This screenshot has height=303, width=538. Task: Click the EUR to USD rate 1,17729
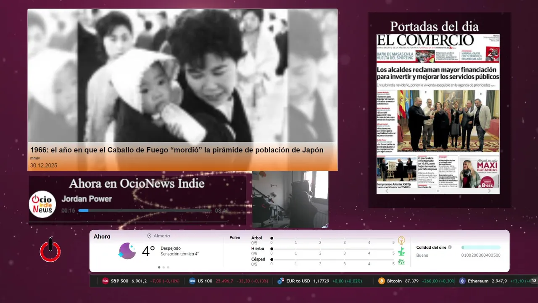click(321, 281)
